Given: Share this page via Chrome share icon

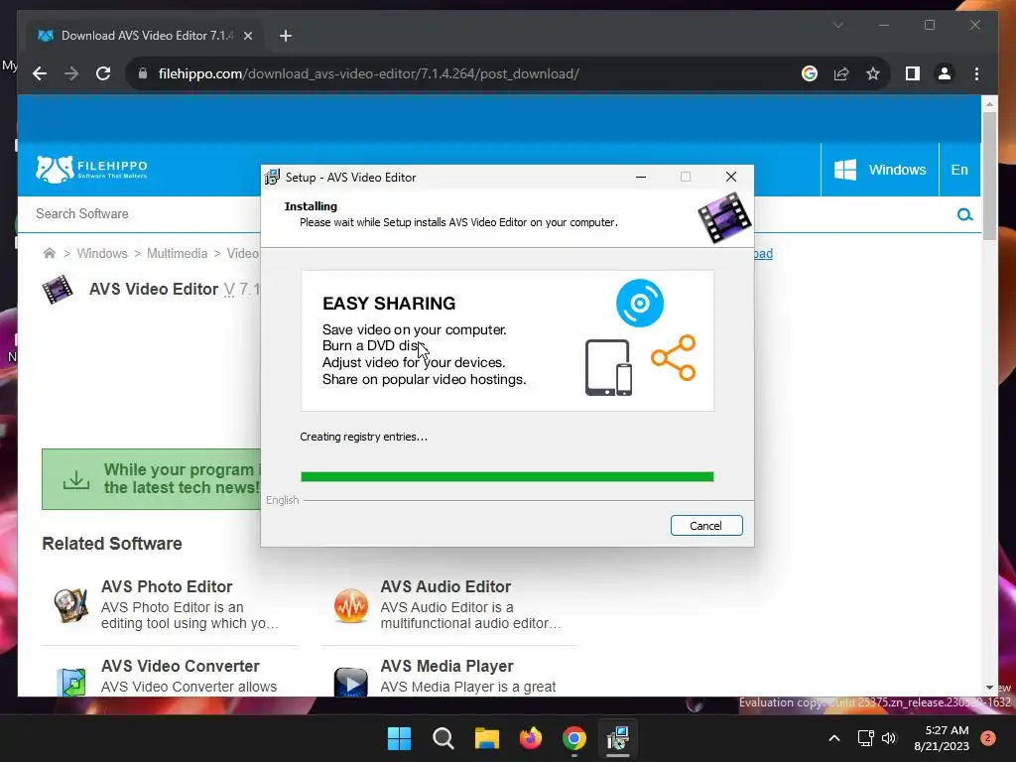Looking at the screenshot, I should [841, 73].
